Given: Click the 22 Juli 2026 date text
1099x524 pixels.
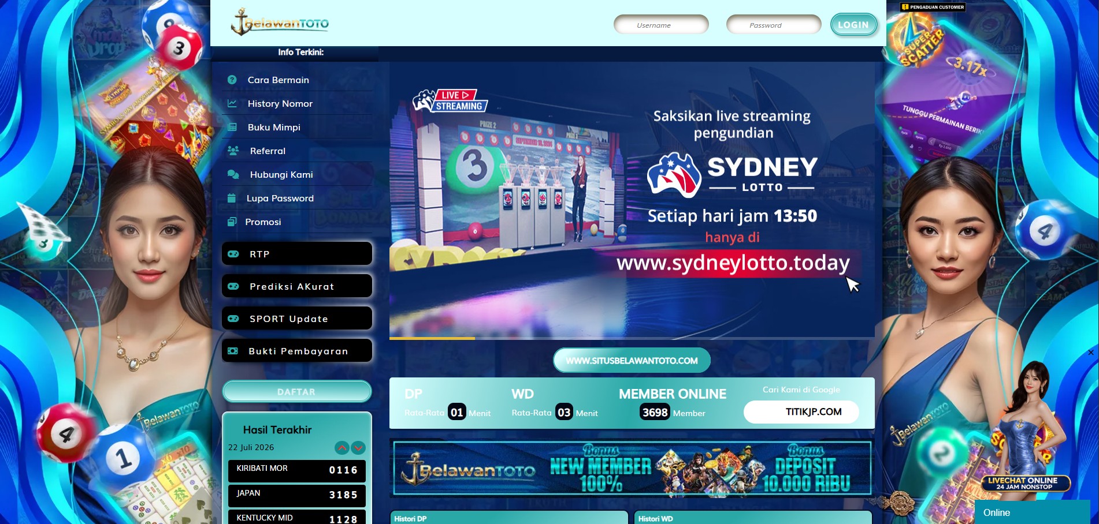Looking at the screenshot, I should point(251,447).
